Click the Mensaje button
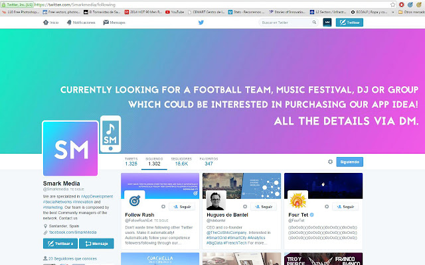 (96, 244)
